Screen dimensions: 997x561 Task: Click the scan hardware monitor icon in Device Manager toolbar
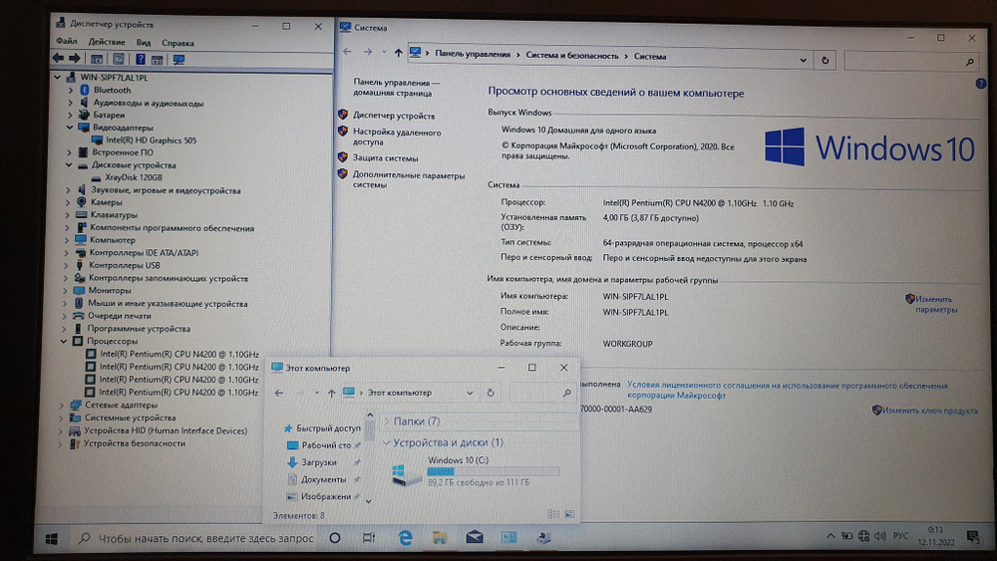pos(178,59)
